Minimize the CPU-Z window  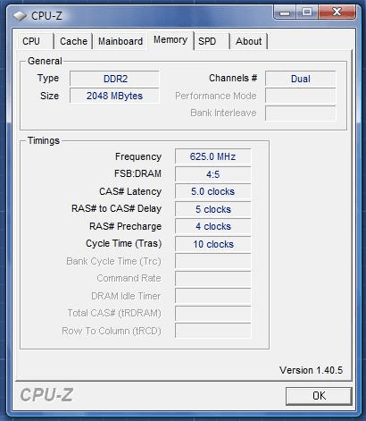click(285, 13)
